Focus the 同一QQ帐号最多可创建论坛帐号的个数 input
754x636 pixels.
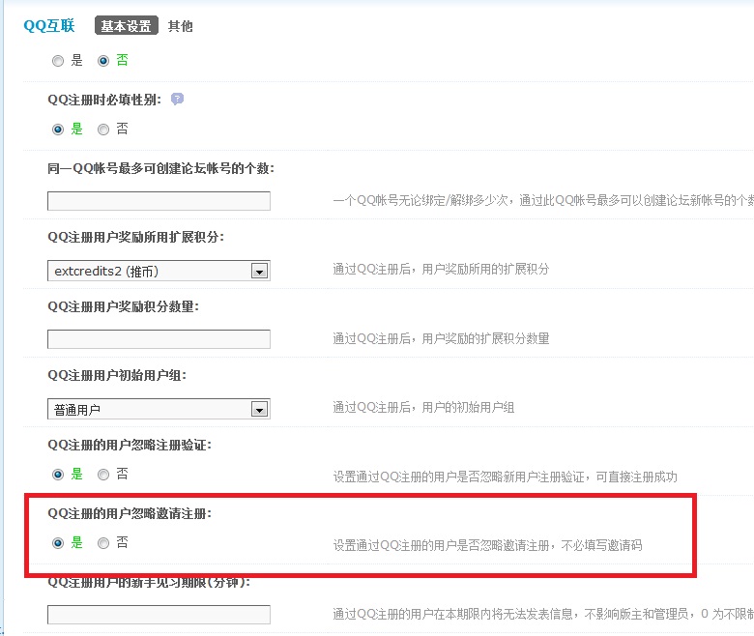[159, 201]
